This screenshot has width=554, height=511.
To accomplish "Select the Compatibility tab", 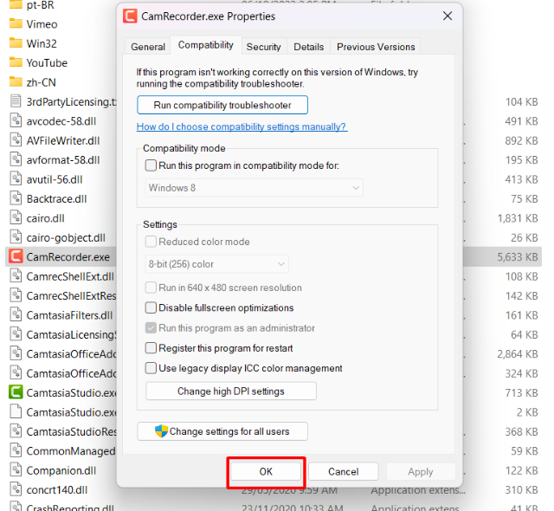I will pos(206,45).
